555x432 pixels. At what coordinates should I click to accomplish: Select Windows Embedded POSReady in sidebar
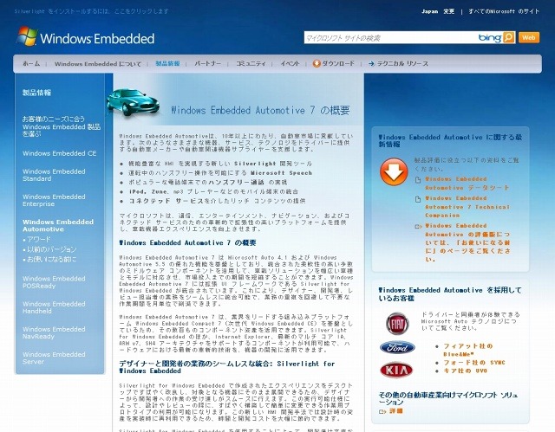pyautogui.click(x=54, y=282)
